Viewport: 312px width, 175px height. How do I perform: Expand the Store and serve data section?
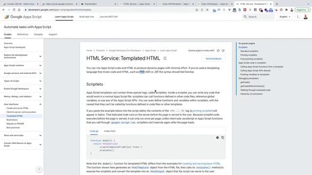(40, 136)
